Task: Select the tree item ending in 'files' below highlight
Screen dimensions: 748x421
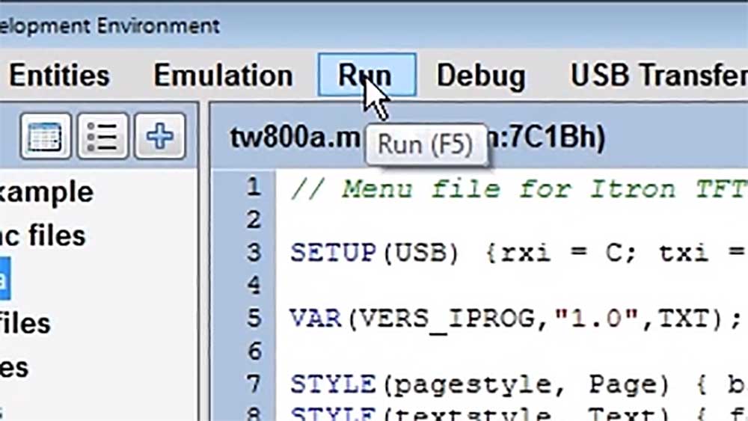Action: pos(25,324)
